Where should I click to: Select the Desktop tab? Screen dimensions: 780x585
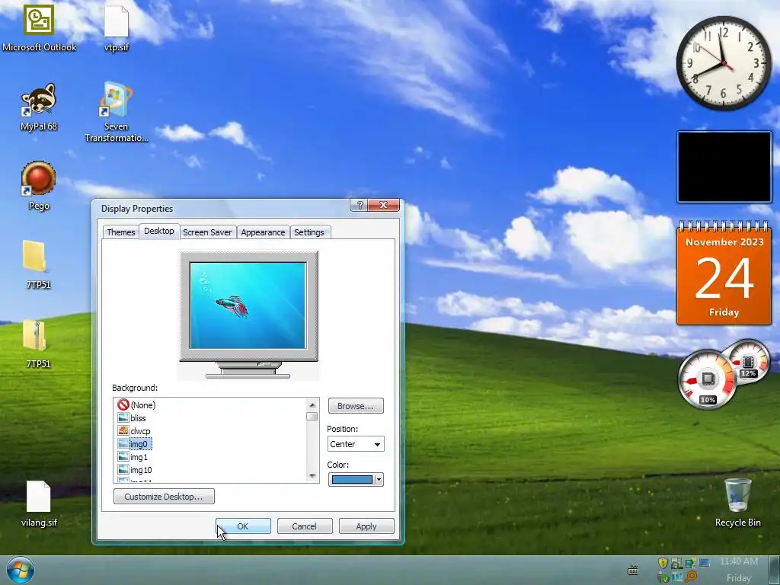click(x=159, y=231)
